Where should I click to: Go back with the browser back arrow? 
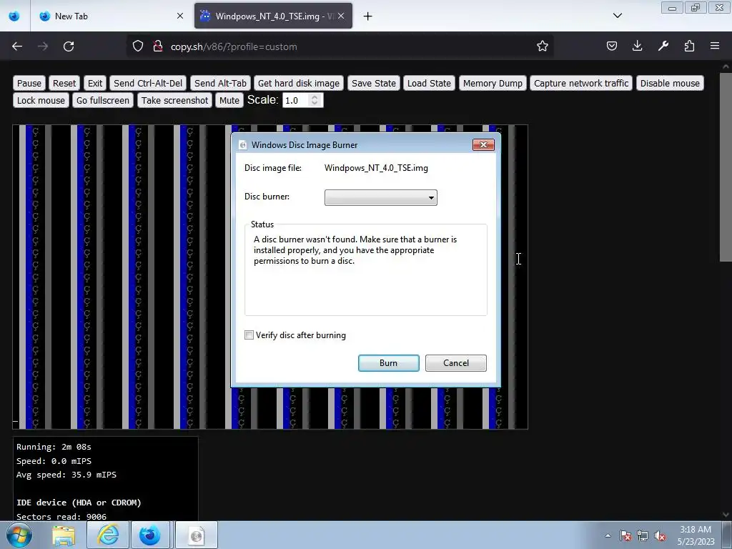pyautogui.click(x=17, y=46)
